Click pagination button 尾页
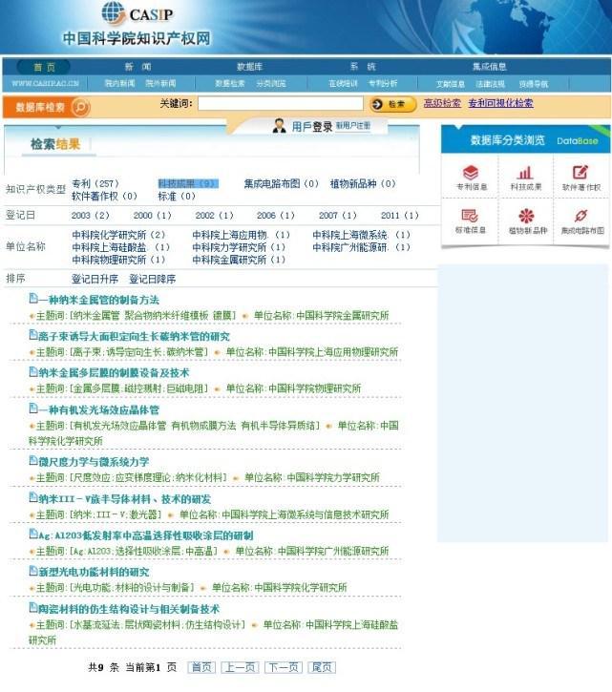The width and height of the screenshot is (612, 692). click(x=322, y=667)
